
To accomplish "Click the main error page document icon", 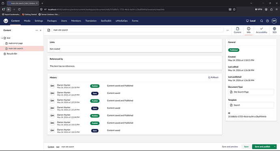I will pyautogui.click(x=6, y=43).
